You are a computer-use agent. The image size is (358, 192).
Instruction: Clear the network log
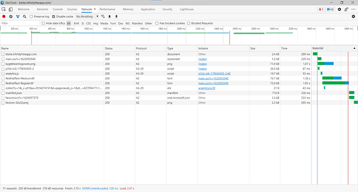(x=11, y=17)
